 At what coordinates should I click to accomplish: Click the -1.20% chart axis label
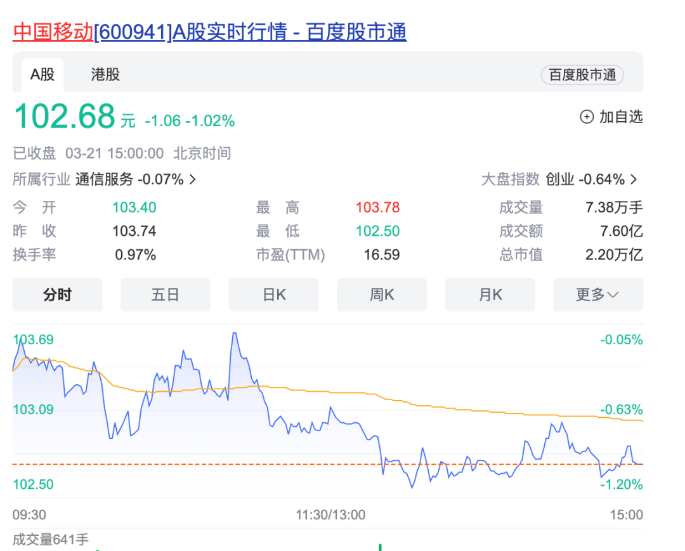tap(621, 484)
